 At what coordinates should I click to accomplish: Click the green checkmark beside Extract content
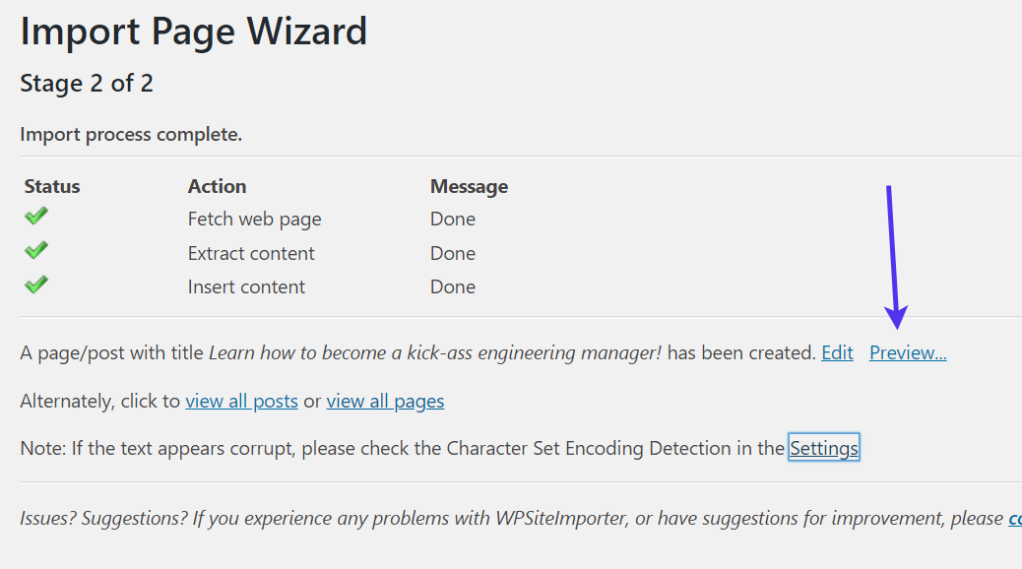tap(36, 251)
